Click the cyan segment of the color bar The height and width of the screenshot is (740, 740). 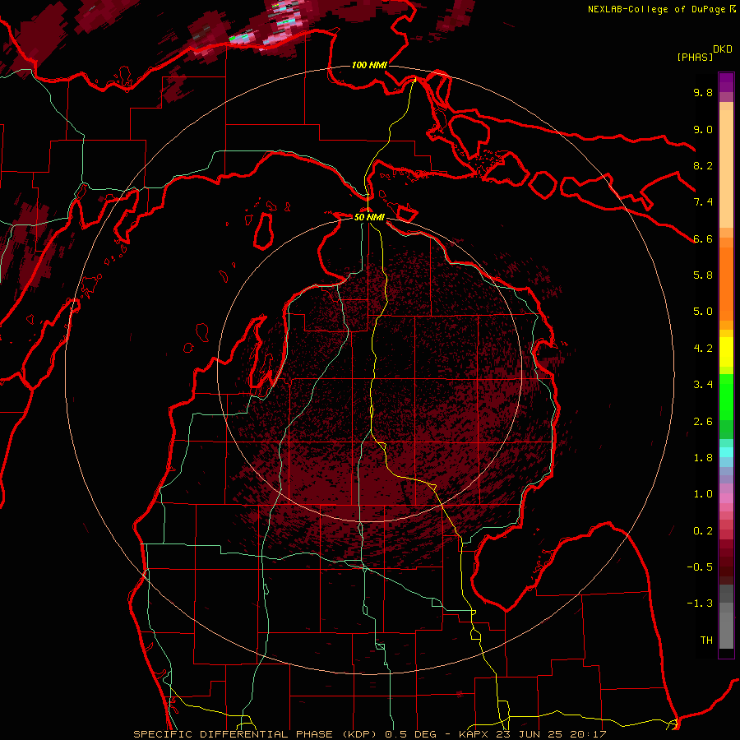(x=726, y=452)
